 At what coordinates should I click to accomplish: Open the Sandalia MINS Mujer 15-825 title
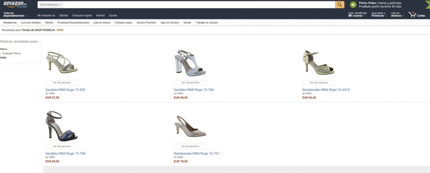point(65,90)
